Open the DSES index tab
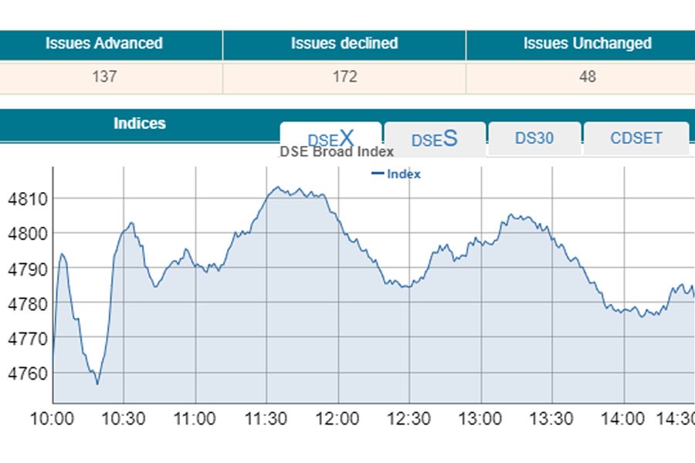 pyautogui.click(x=434, y=139)
